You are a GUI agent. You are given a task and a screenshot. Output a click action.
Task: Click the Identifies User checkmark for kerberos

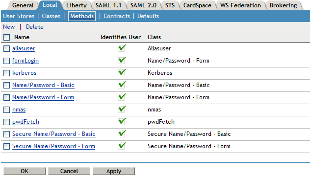pyautogui.click(x=122, y=72)
